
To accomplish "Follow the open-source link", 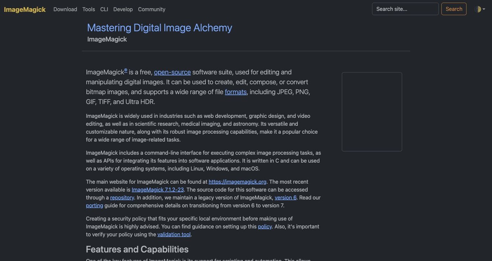I will click(x=172, y=72).
